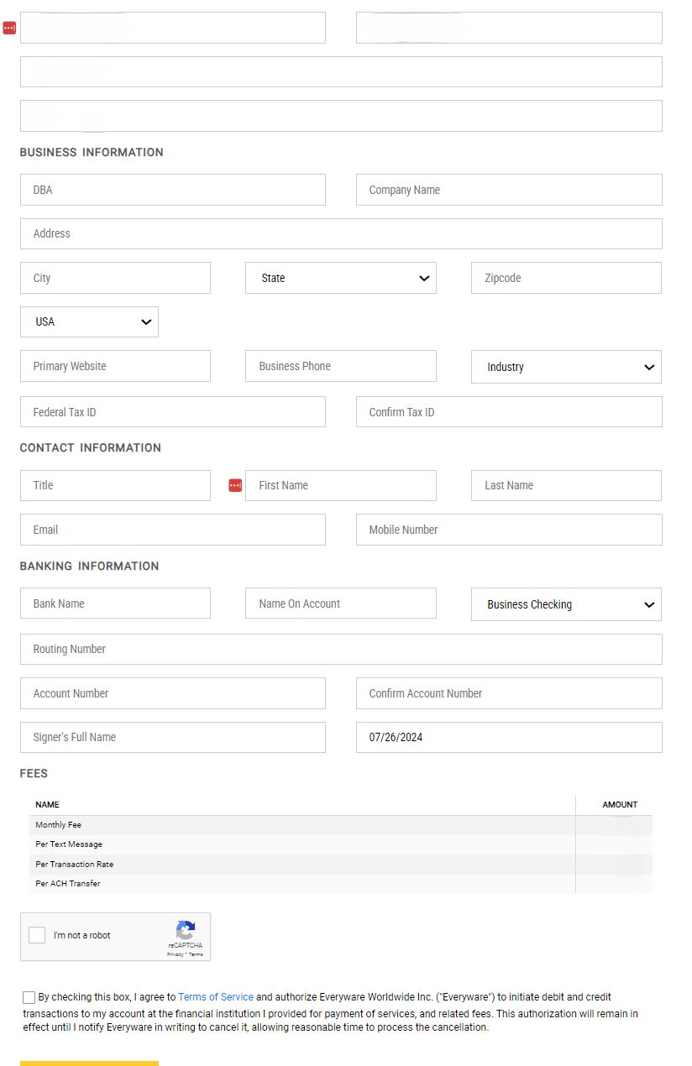
Task: Expand the Industry dropdown
Action: click(x=566, y=367)
